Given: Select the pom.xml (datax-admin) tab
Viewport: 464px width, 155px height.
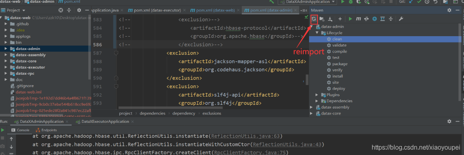Looking at the screenshot, I should click(x=271, y=10).
